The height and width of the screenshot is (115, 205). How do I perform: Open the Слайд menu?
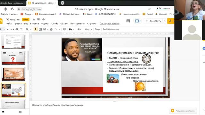[55, 24]
